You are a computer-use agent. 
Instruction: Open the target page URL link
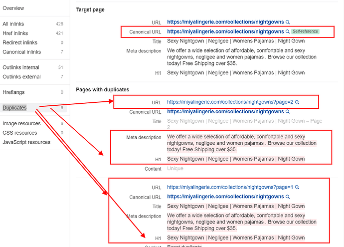pos(225,22)
